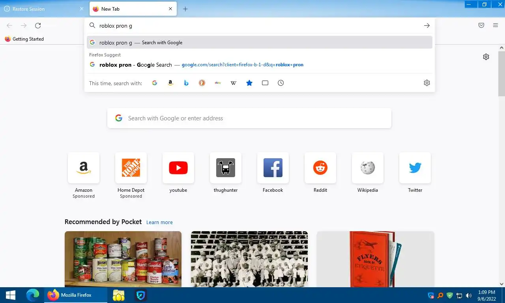Open the shield app in the taskbar
This screenshot has width=505, height=303.
click(141, 295)
